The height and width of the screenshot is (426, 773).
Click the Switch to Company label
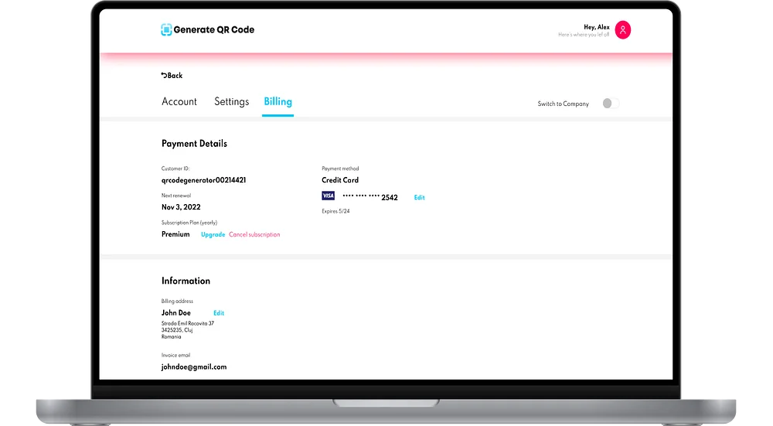tap(563, 104)
